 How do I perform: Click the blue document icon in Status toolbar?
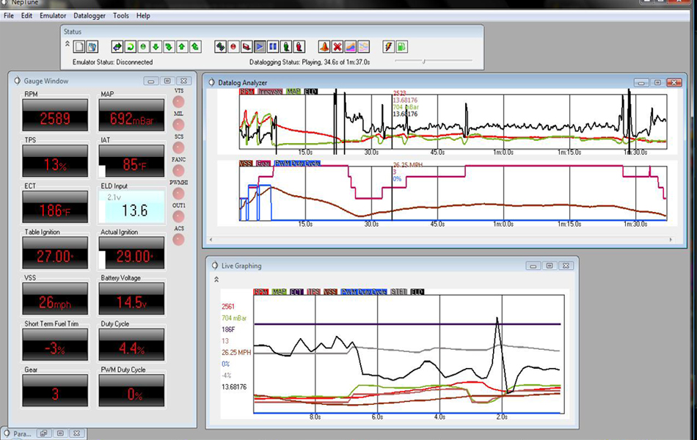coord(92,47)
